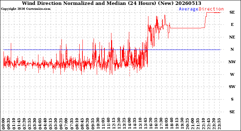The width and height of the screenshot is (241, 131).
Task: Click the E direction axis label
Action: point(232,24)
